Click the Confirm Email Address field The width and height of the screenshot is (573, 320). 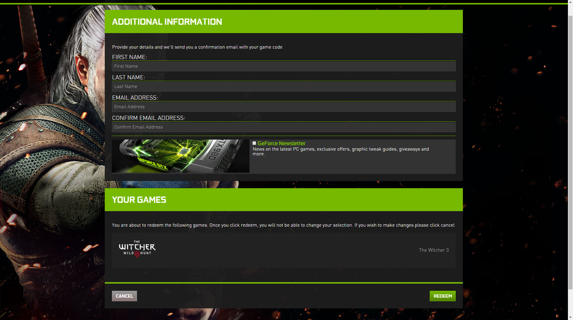click(284, 127)
